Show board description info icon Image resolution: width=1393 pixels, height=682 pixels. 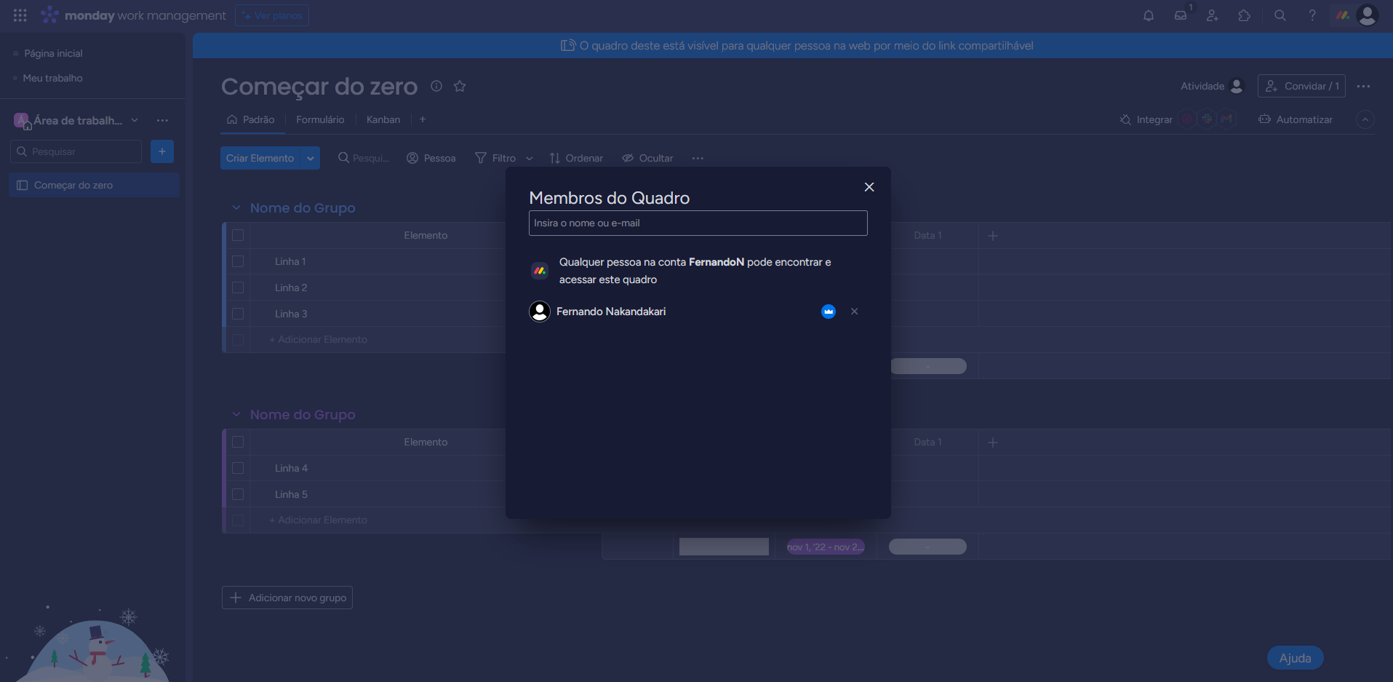click(x=436, y=86)
